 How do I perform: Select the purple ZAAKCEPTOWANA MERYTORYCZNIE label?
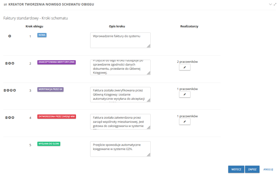(57, 62)
